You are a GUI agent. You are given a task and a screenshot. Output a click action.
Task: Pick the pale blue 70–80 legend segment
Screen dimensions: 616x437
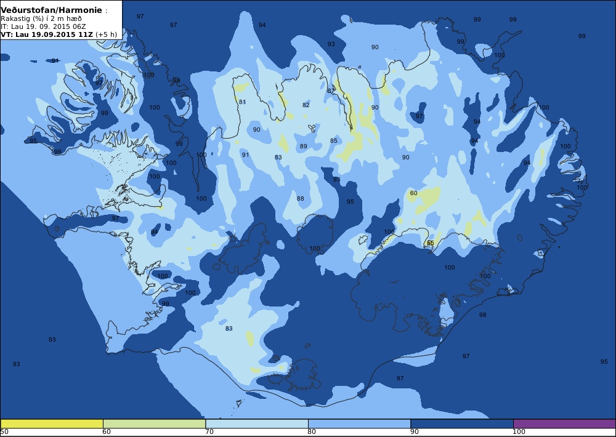tap(256, 423)
